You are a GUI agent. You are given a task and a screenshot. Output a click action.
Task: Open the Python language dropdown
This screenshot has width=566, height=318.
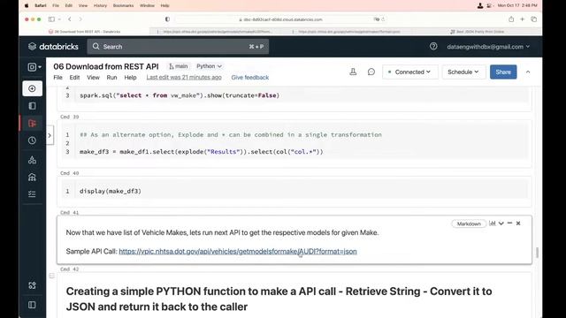[x=209, y=66]
